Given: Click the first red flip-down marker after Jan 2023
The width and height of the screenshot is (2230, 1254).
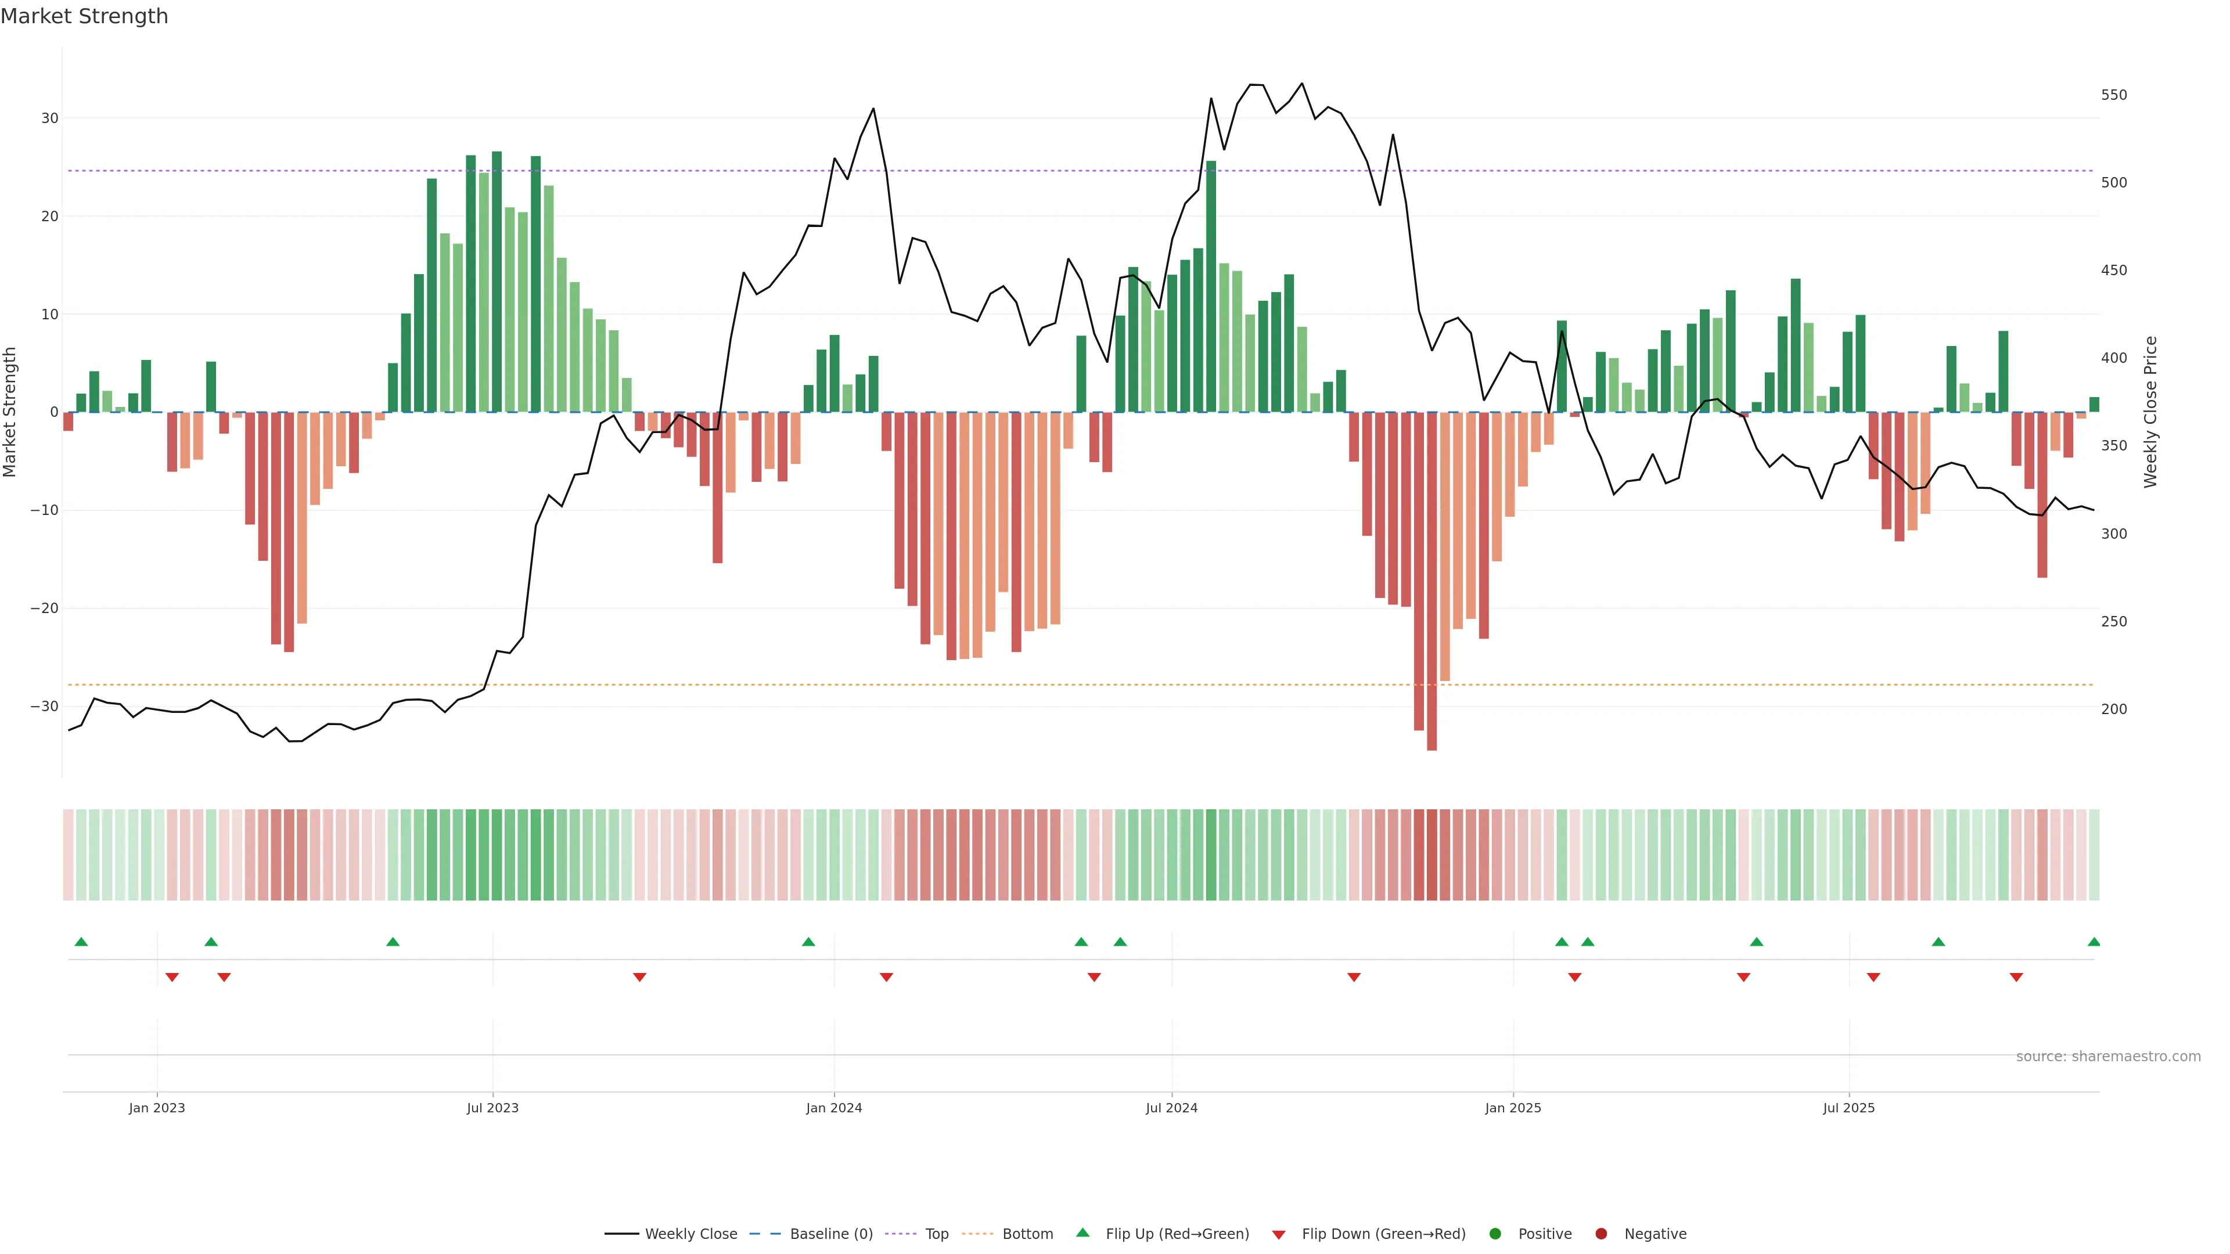Looking at the screenshot, I should [x=172, y=977].
